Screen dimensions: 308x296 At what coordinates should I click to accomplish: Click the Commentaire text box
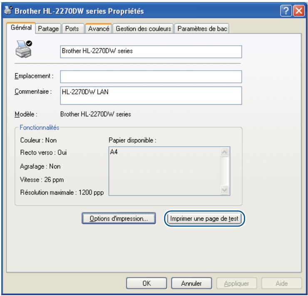pyautogui.click(x=151, y=96)
